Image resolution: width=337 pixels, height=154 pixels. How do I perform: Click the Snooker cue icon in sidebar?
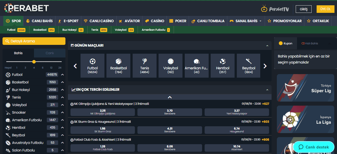tap(8, 113)
